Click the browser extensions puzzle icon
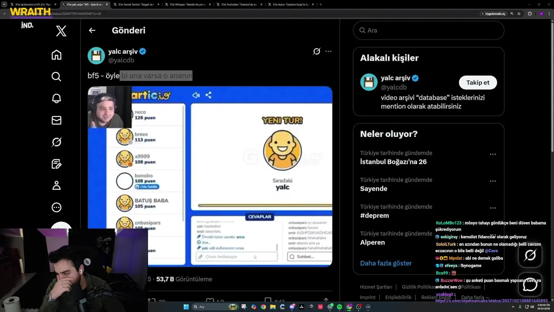 pos(530,13)
